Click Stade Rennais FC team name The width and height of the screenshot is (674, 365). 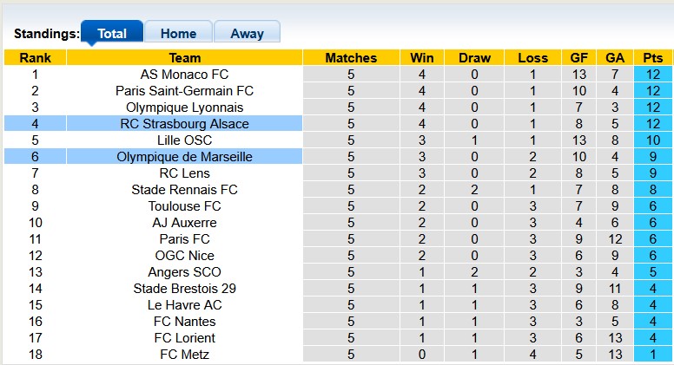pos(184,190)
